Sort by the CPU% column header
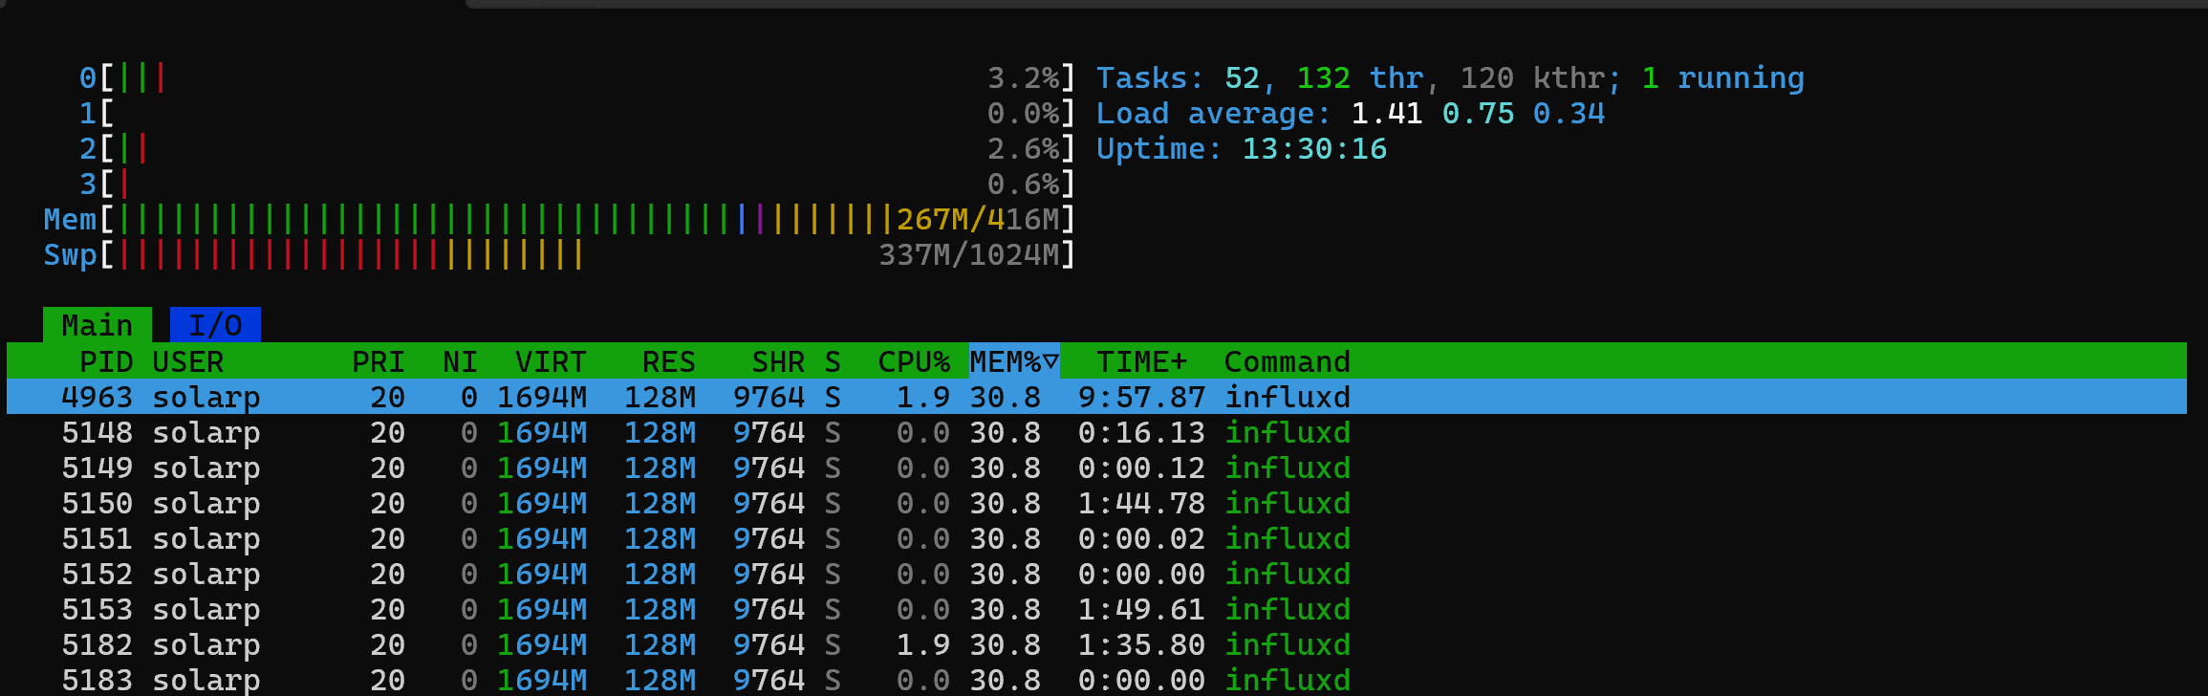This screenshot has height=696, width=2208. (x=914, y=361)
